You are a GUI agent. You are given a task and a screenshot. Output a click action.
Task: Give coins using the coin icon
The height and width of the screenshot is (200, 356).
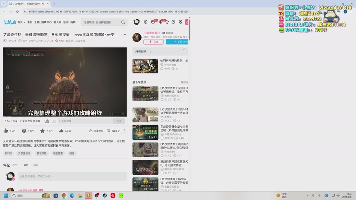click(x=24, y=131)
